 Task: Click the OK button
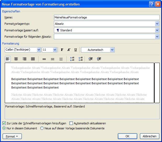[128, 136]
